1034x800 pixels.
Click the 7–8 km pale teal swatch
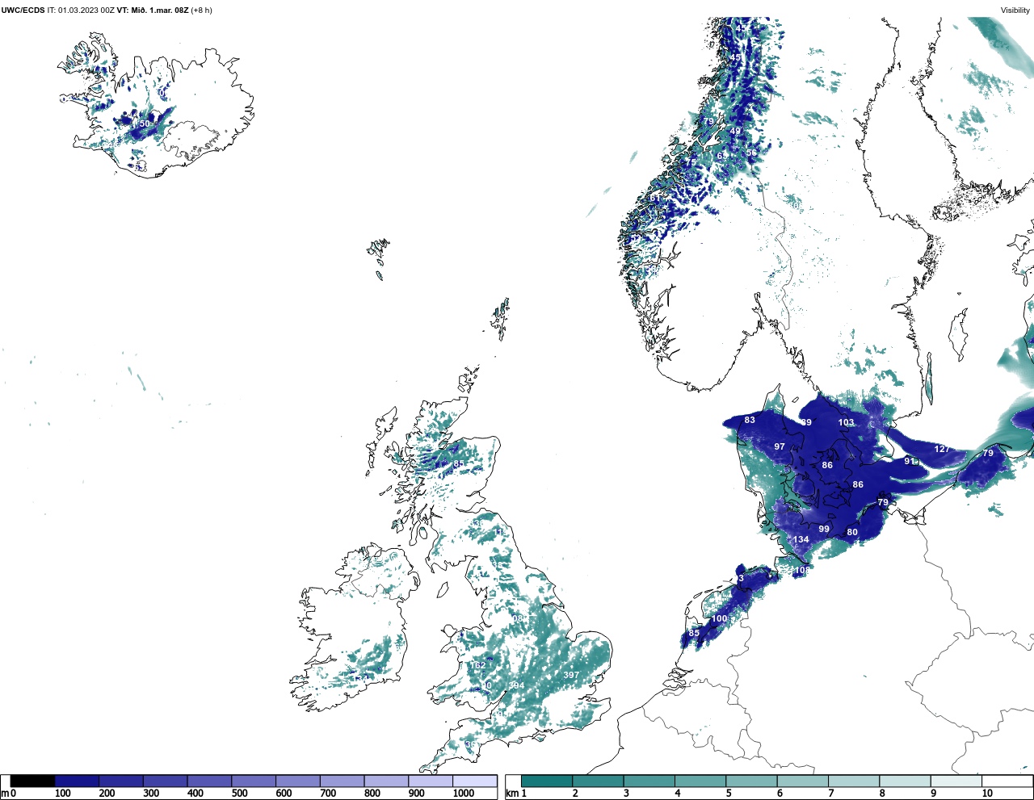click(x=854, y=781)
